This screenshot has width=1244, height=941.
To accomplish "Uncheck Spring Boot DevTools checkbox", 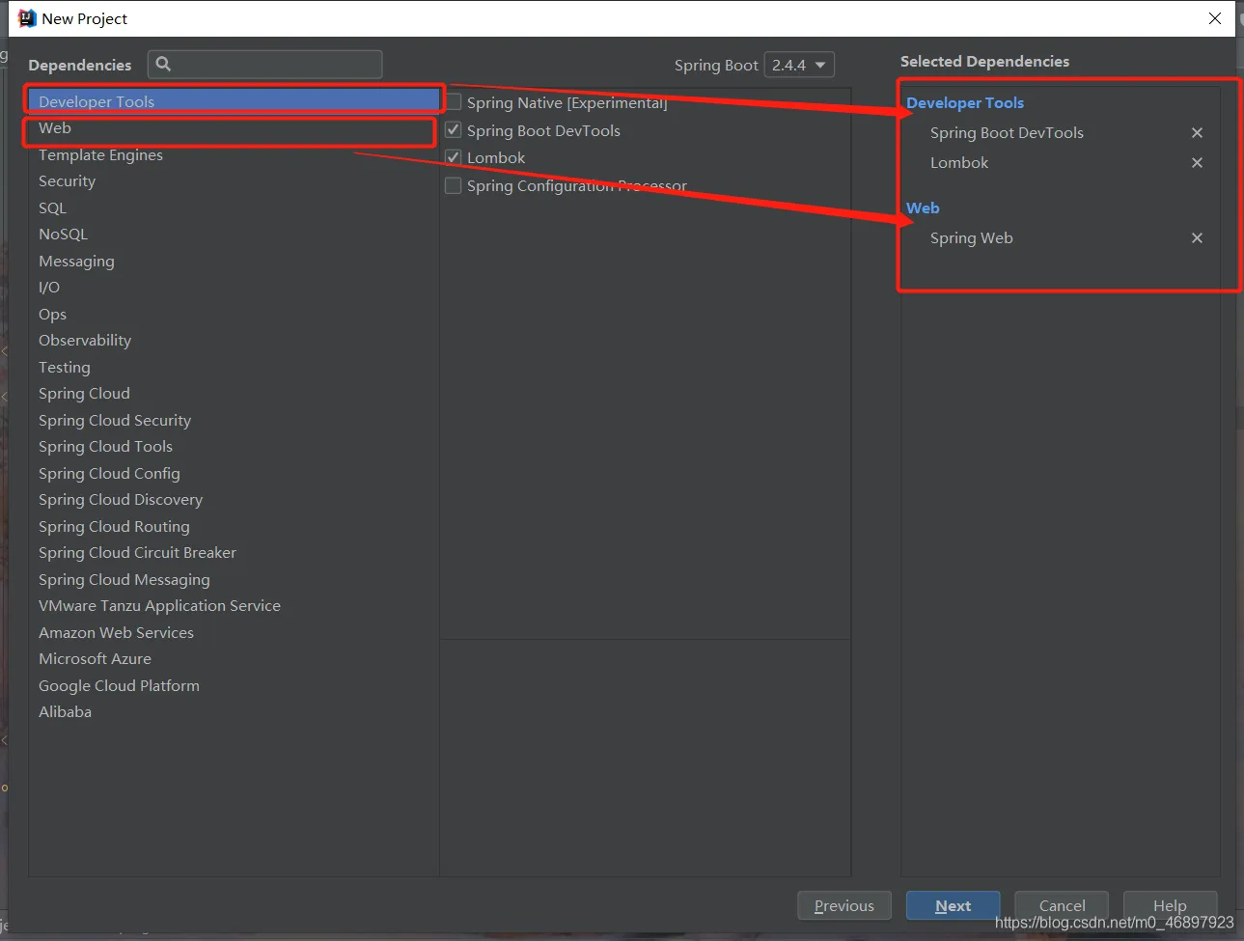I will [453, 129].
